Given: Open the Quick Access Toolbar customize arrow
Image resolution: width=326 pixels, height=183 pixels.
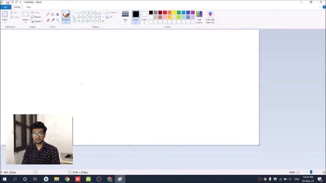Looking at the screenshot, I should point(20,2).
